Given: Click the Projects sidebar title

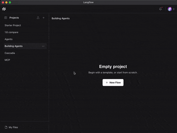Looking at the screenshot, I should click(14, 18).
